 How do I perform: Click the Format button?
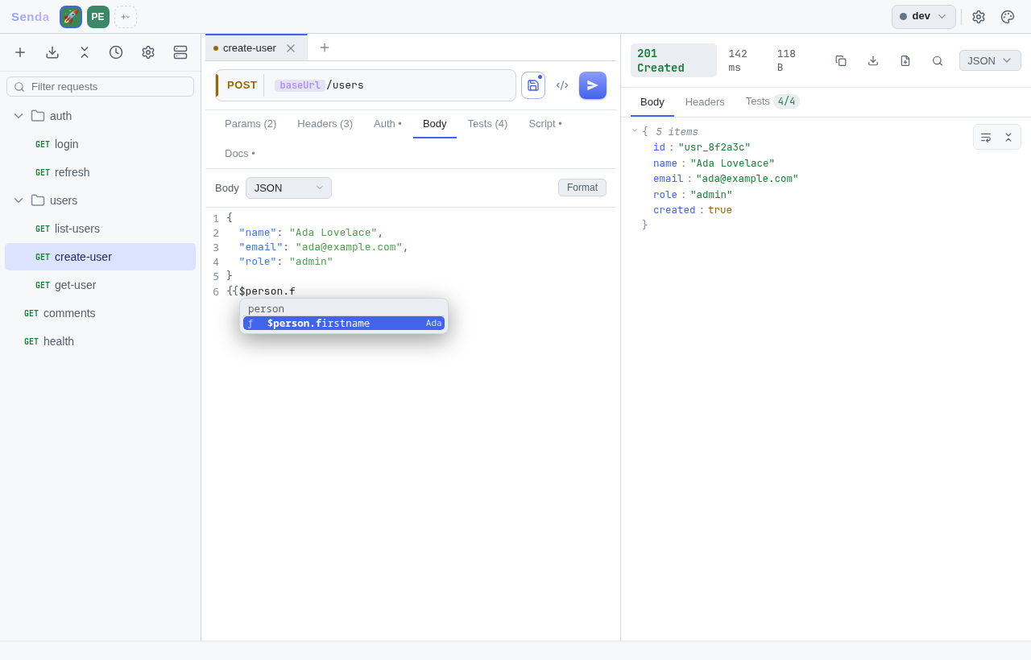[x=582, y=188]
